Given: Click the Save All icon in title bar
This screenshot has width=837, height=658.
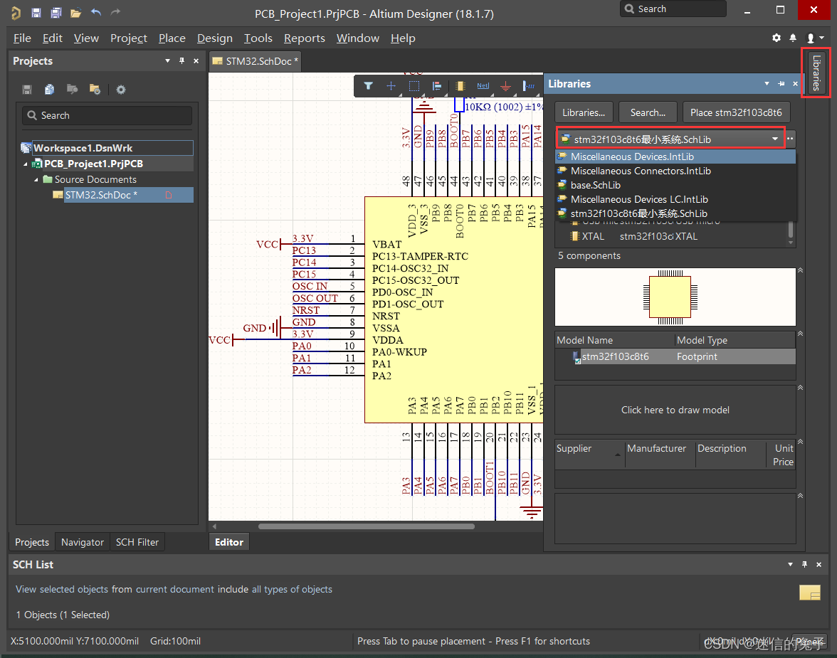Looking at the screenshot, I should click(56, 13).
